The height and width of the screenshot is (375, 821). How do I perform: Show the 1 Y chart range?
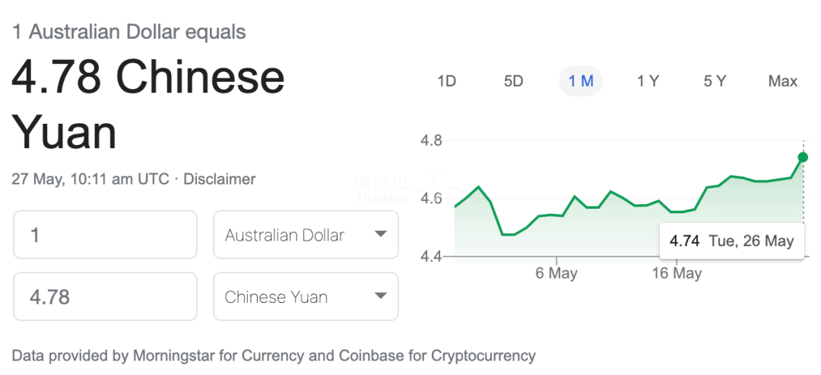[648, 81]
